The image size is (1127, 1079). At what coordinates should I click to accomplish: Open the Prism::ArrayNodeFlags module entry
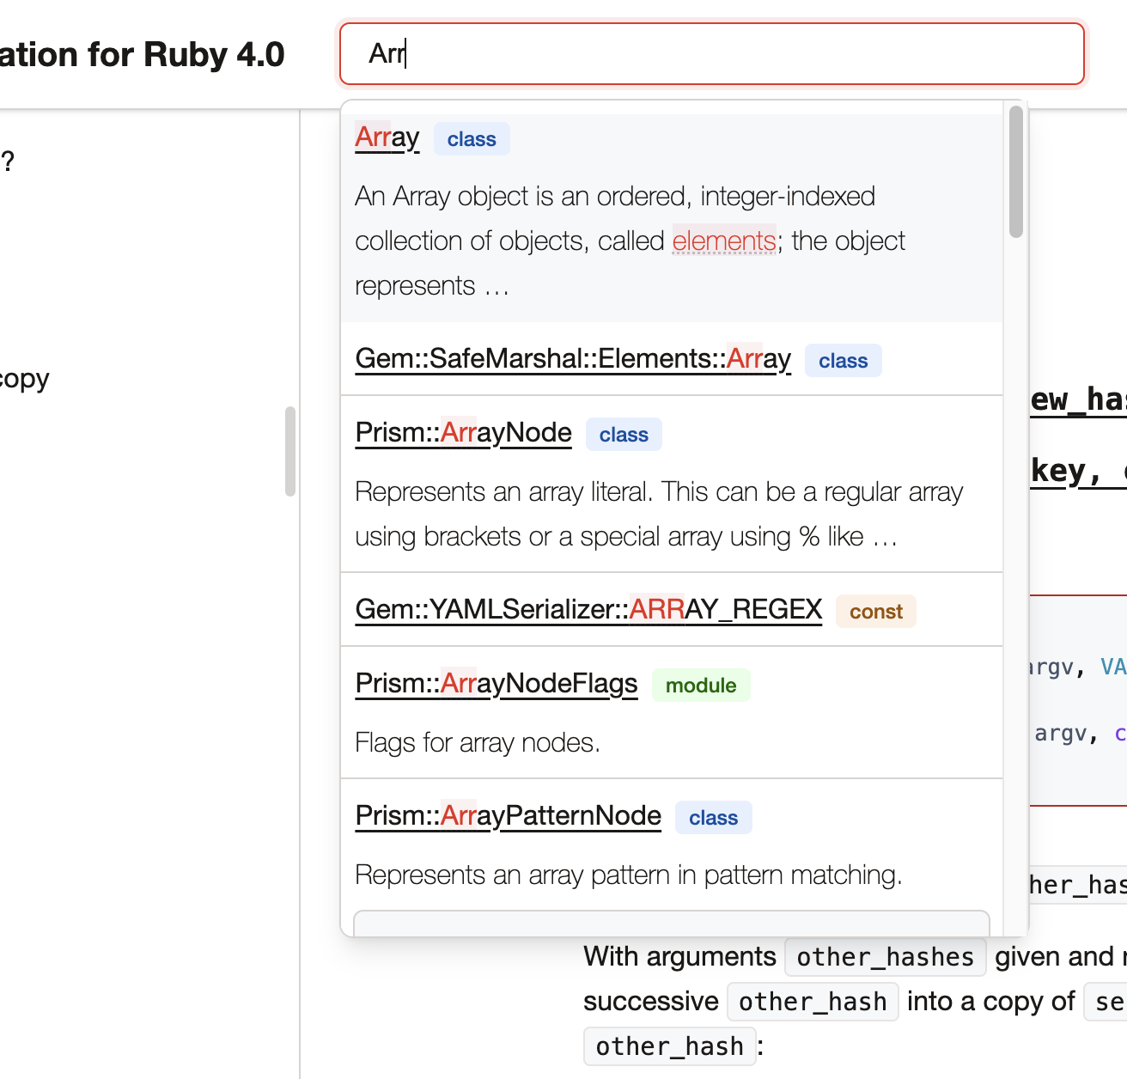[x=496, y=683]
